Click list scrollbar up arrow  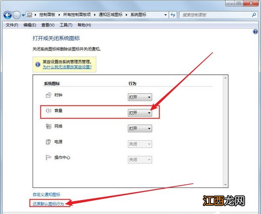click(x=225, y=78)
